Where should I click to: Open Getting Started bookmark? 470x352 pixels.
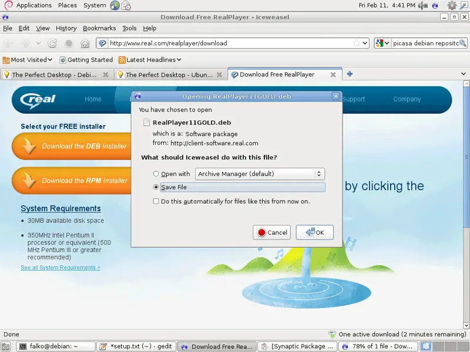coord(86,60)
